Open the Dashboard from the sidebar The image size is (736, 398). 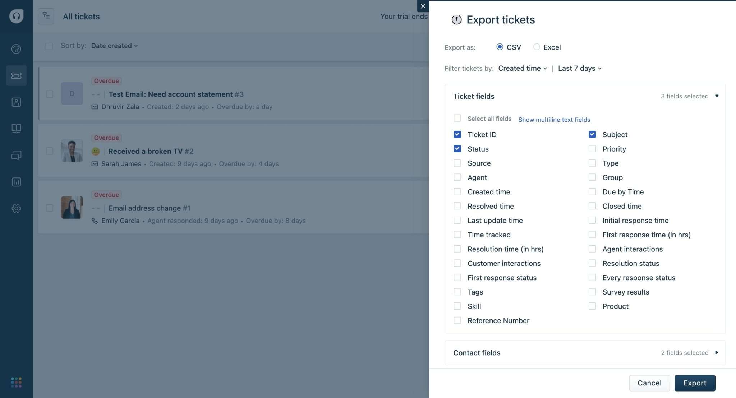pyautogui.click(x=17, y=49)
